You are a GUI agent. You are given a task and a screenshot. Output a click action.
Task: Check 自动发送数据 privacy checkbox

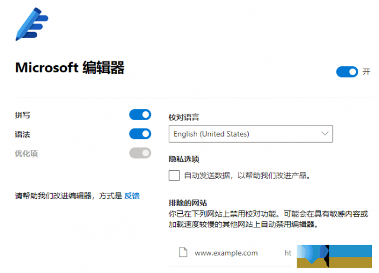tap(174, 175)
